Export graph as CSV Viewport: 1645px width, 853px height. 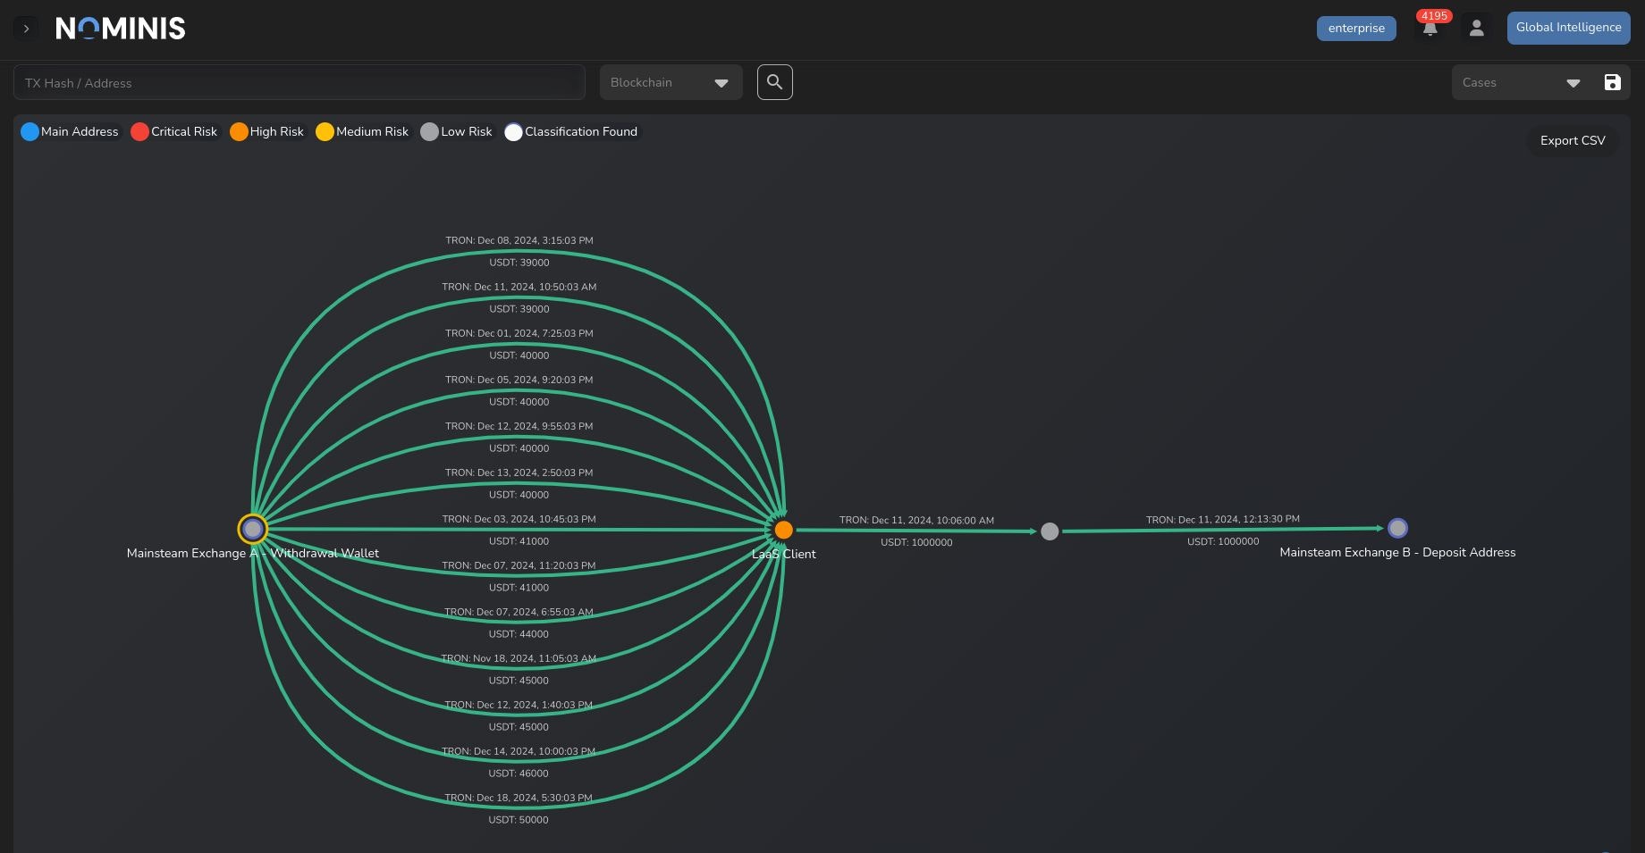1573,140
